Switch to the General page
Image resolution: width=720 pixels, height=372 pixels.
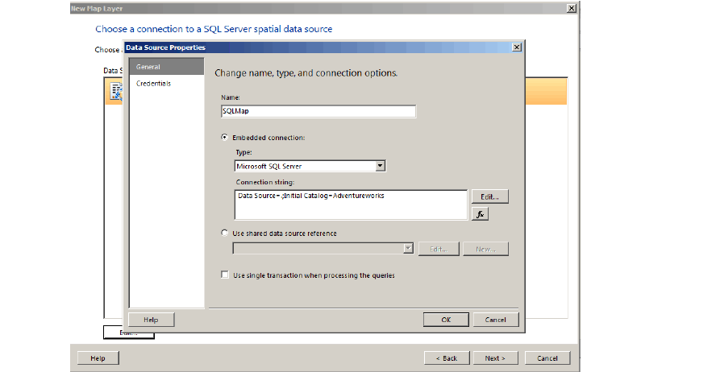click(x=166, y=67)
